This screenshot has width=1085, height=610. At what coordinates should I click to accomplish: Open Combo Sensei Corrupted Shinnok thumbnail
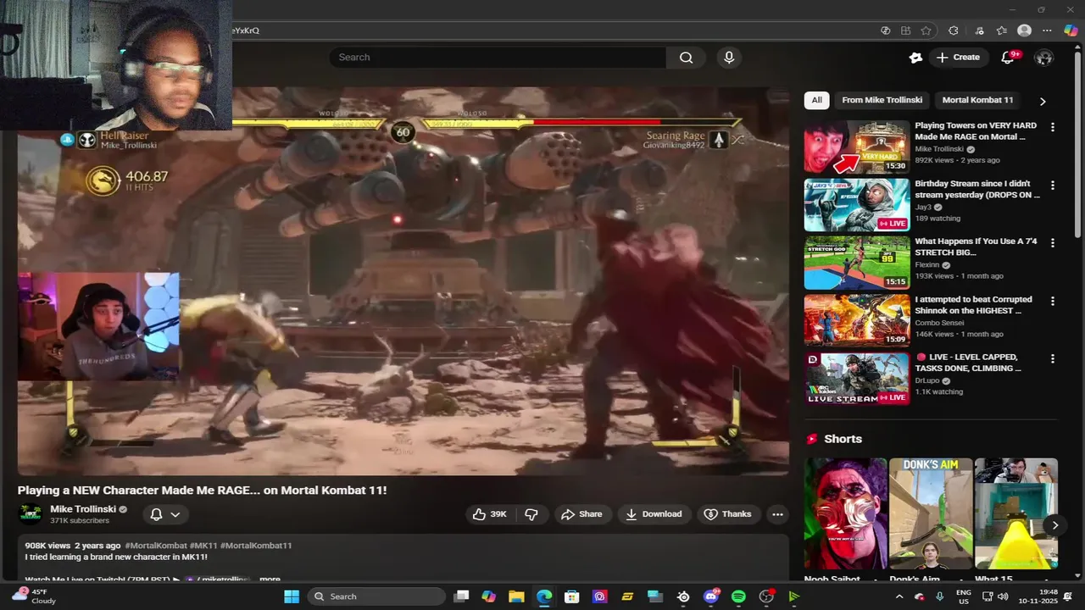click(857, 321)
